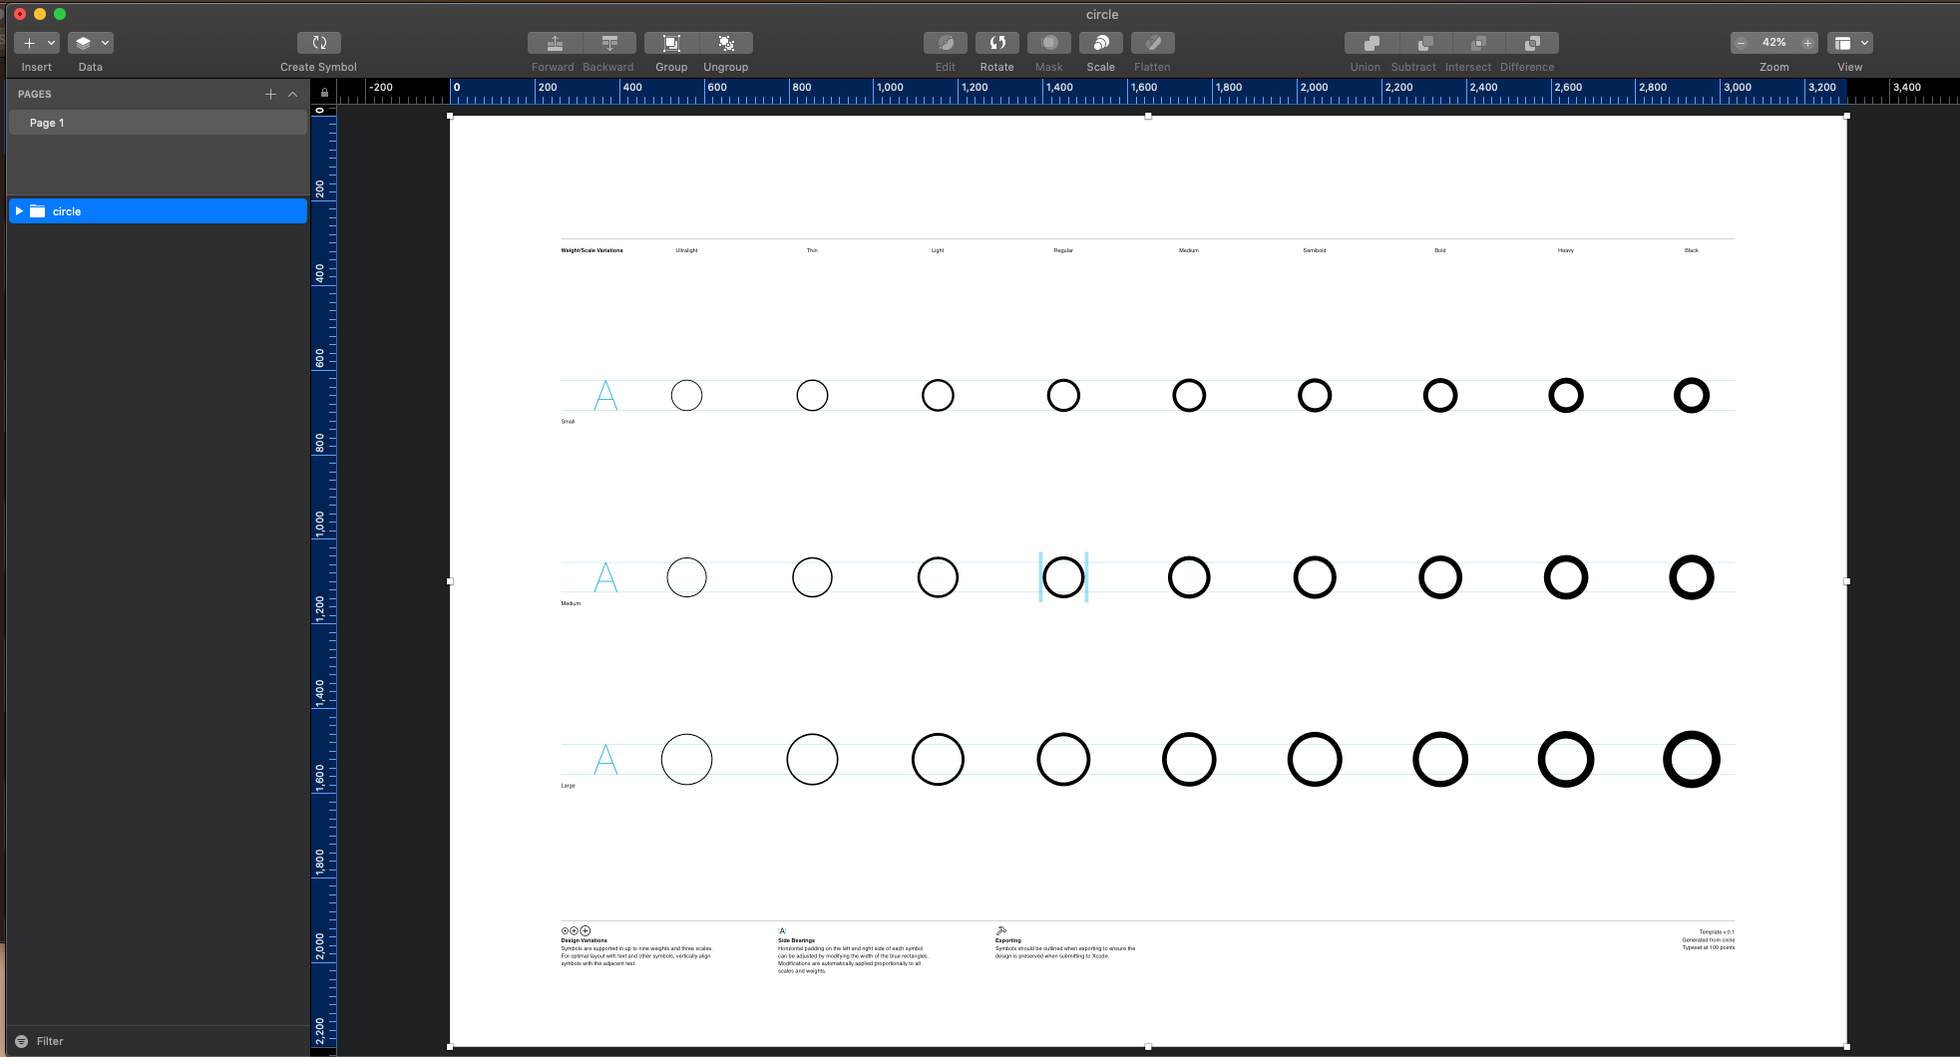The width and height of the screenshot is (1960, 1057).
Task: Select the Bold Medium circle
Action: (x=1440, y=577)
